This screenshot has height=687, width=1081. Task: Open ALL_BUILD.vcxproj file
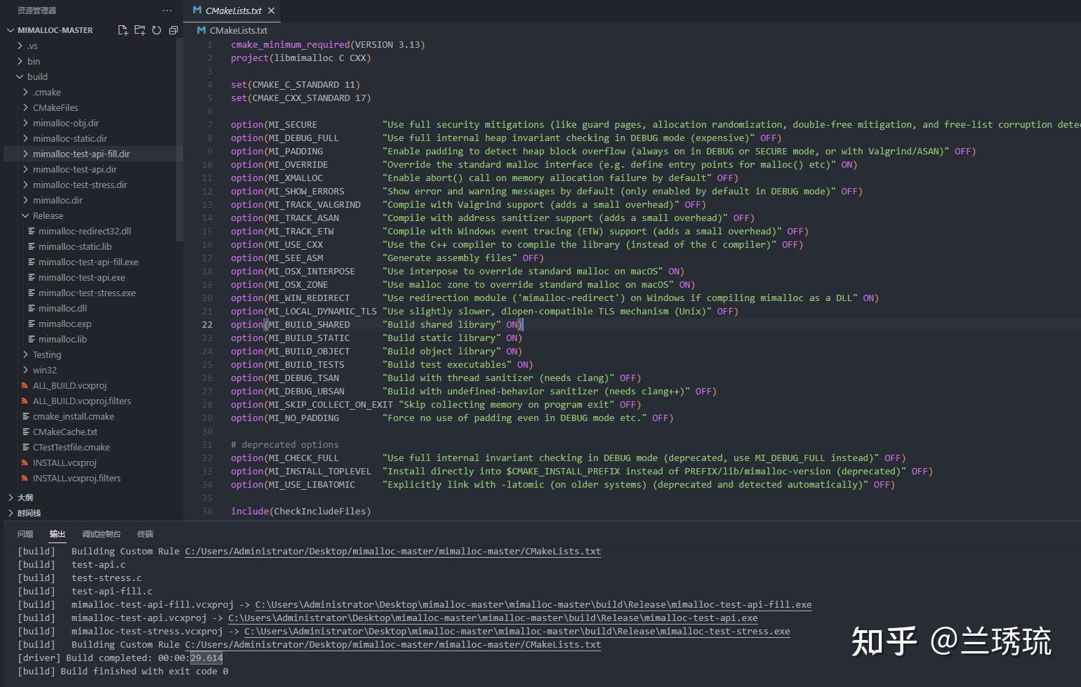tap(69, 385)
